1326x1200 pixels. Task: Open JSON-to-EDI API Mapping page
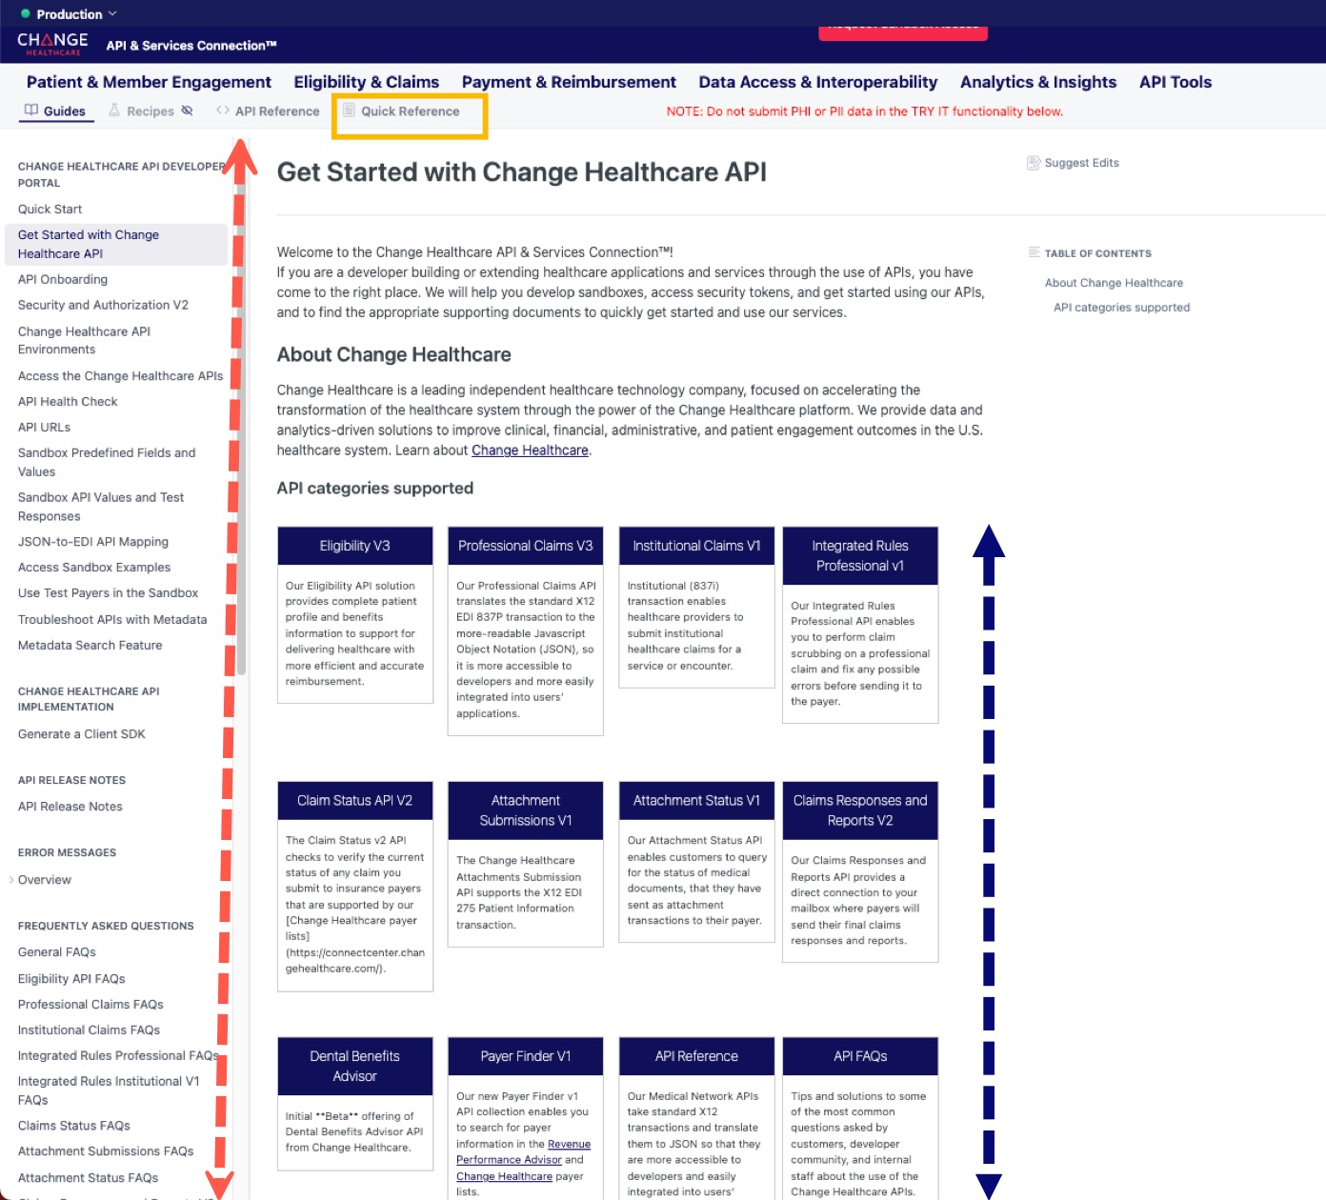(93, 542)
